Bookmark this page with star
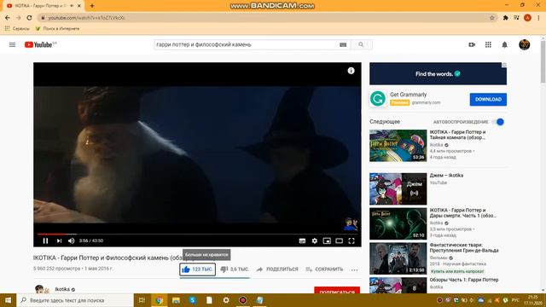546x307 pixels. [x=492, y=18]
